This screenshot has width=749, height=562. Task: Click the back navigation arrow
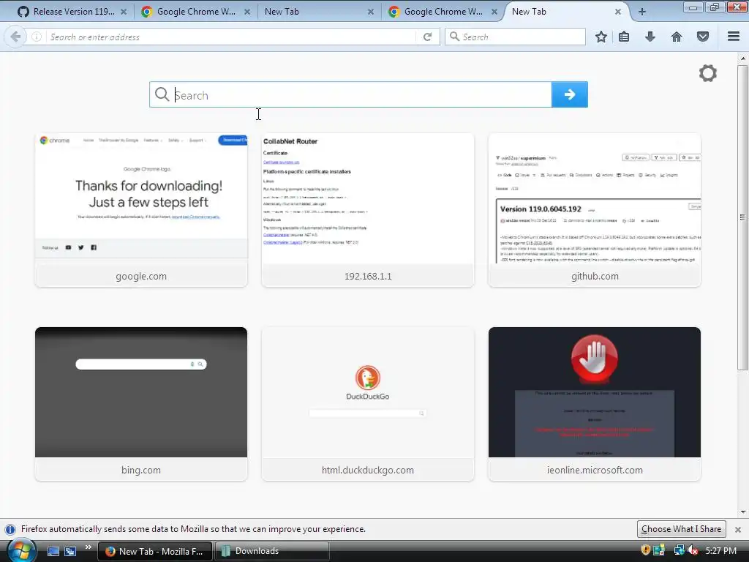click(15, 37)
